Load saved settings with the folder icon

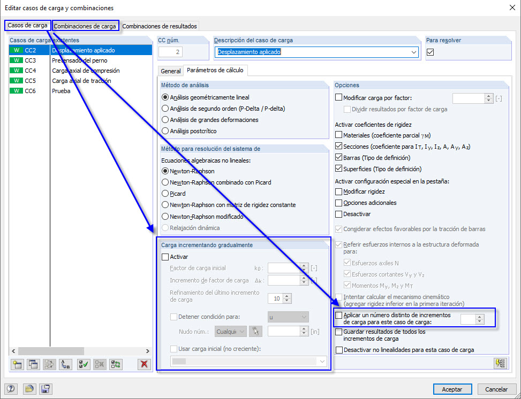pos(29,389)
